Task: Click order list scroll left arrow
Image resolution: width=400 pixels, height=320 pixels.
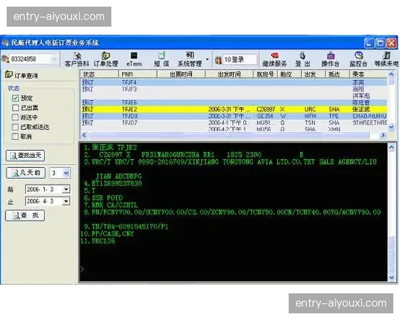Action: tap(85, 135)
